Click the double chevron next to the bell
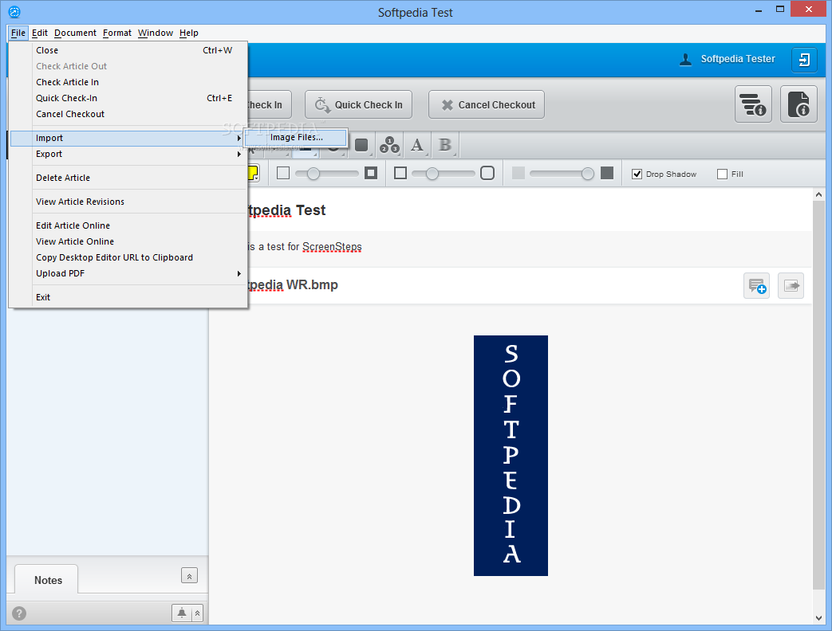This screenshot has height=631, width=832. [197, 613]
